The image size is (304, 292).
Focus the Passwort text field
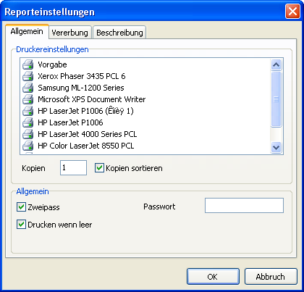pos(244,206)
